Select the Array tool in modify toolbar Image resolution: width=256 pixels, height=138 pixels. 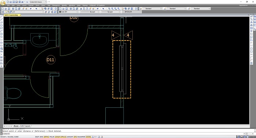click(x=252, y=28)
